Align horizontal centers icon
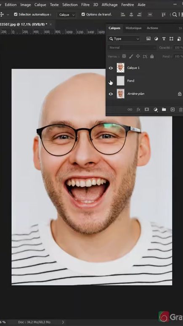This screenshot has height=326, width=183. (131, 14)
